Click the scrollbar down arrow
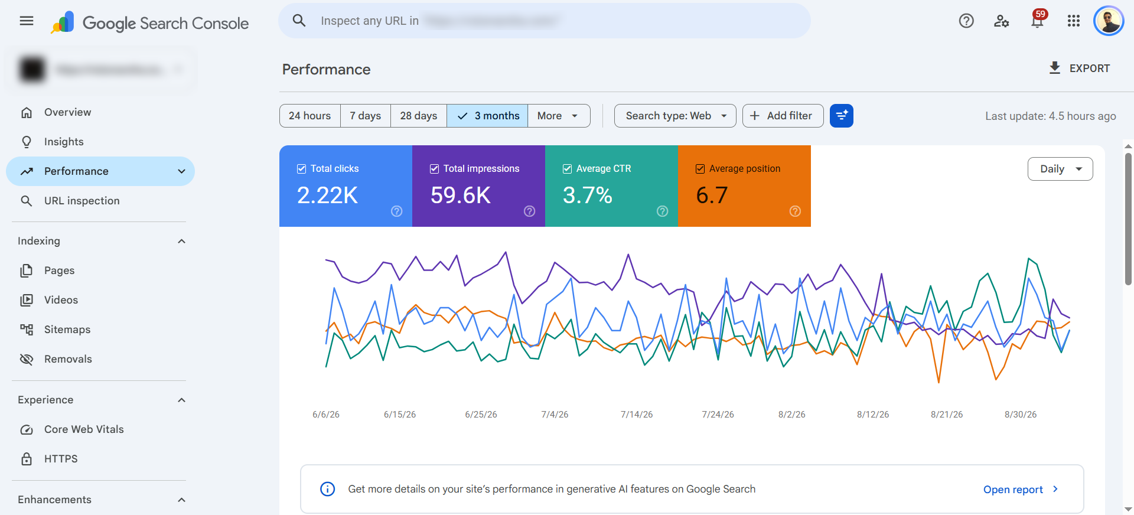1134x515 pixels. click(x=1128, y=509)
